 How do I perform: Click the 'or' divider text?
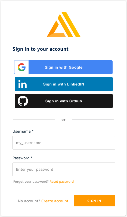[x=63, y=120]
